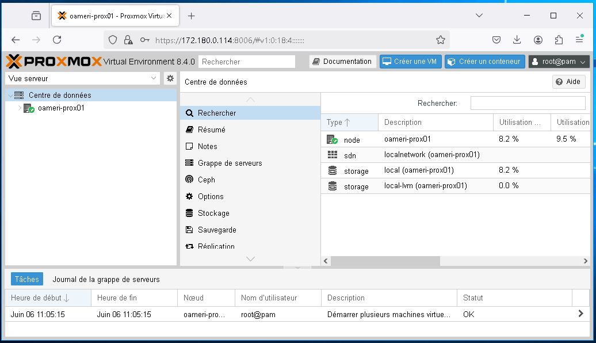
Task: Open the Stockage menu entry
Action: (250, 214)
